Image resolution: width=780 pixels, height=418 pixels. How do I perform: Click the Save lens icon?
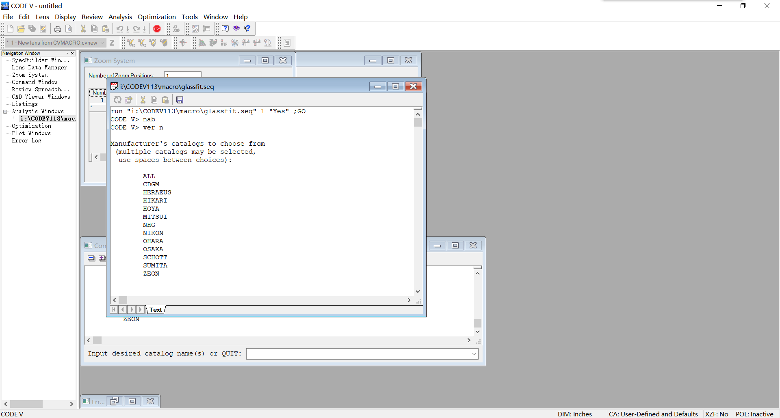pyautogui.click(x=32, y=29)
